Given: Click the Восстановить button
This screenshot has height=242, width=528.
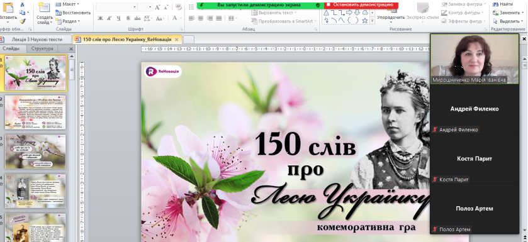Looking at the screenshot, I should [x=73, y=13].
